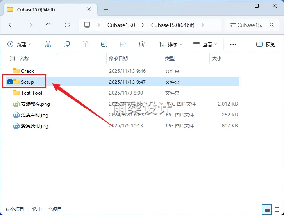Click the 免责声明.jpg file icon
Screen dimensions: 284x215
(16, 115)
